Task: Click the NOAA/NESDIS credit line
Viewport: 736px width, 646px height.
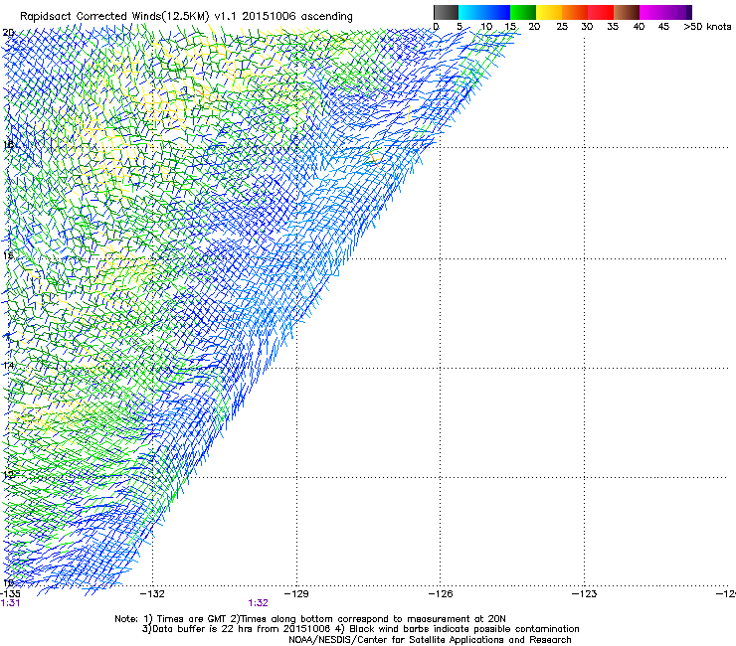Action: pyautogui.click(x=430, y=640)
